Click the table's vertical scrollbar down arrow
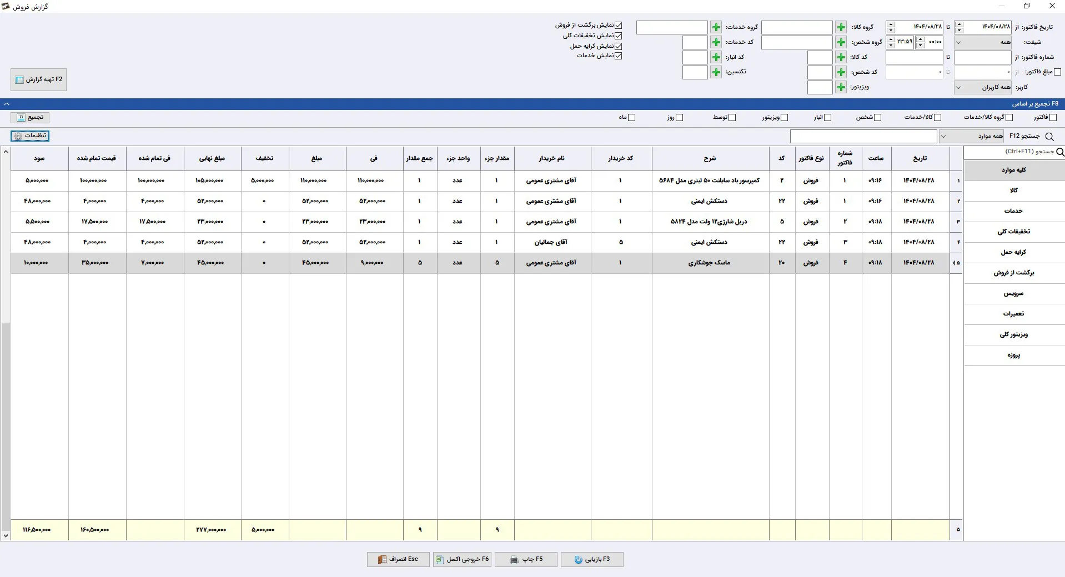The width and height of the screenshot is (1065, 577). click(6, 536)
